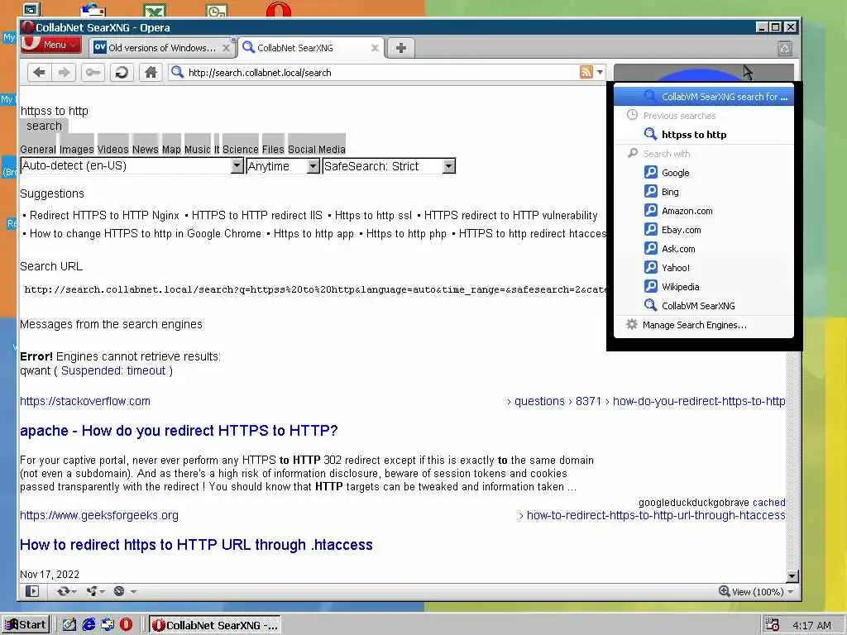
Task: Open the Opera Link sync icon in status bar
Action: coord(63,591)
